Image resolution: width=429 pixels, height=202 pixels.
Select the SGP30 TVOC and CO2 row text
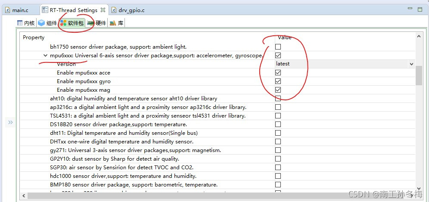pos(122,168)
